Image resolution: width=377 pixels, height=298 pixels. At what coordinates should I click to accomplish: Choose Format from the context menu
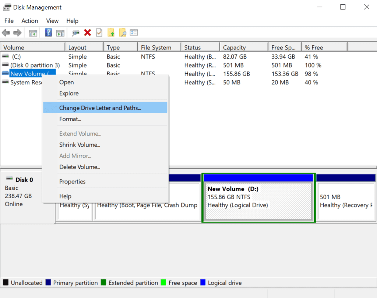(x=70, y=119)
